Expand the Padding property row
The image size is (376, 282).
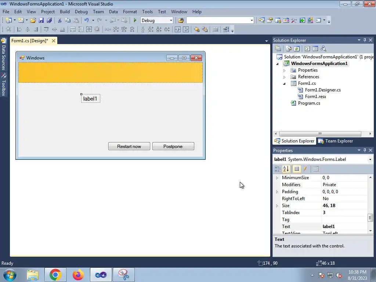click(x=277, y=192)
